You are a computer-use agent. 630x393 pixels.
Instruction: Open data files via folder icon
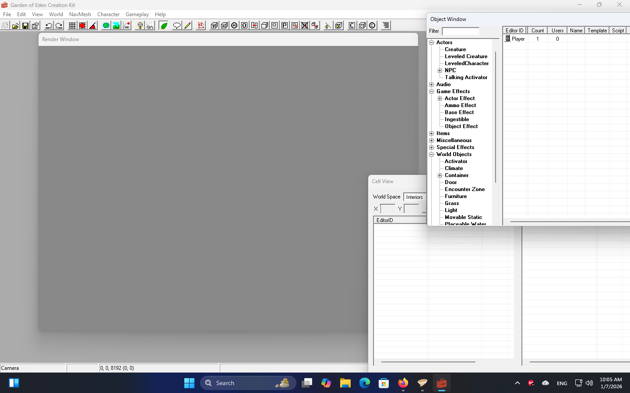(15, 26)
